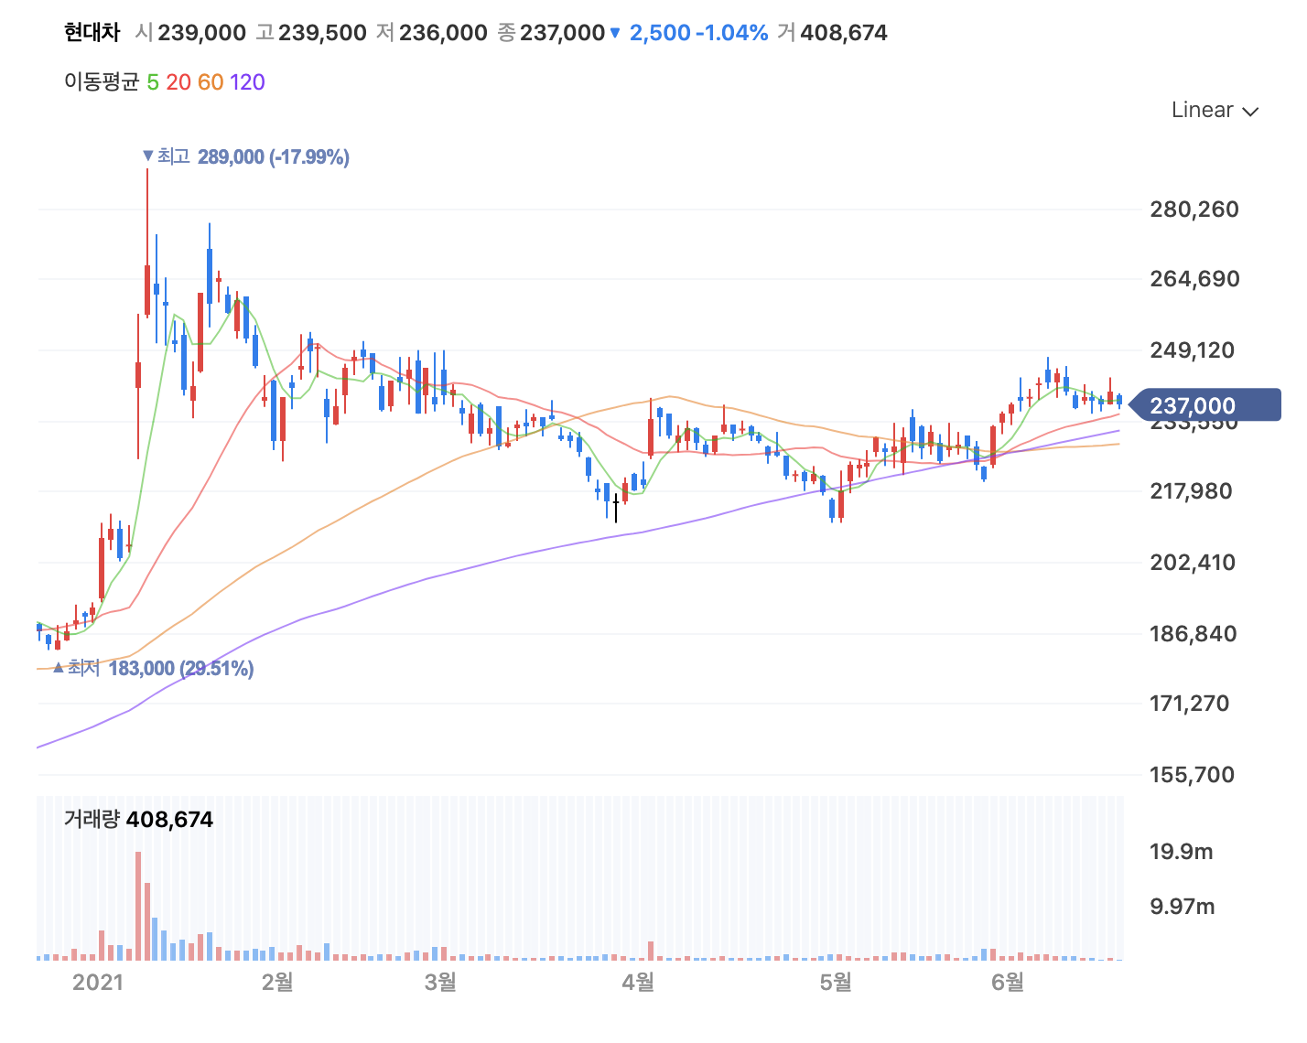This screenshot has width=1307, height=1043.
Task: Click the 6월 date axis label
Action: [x=1008, y=983]
